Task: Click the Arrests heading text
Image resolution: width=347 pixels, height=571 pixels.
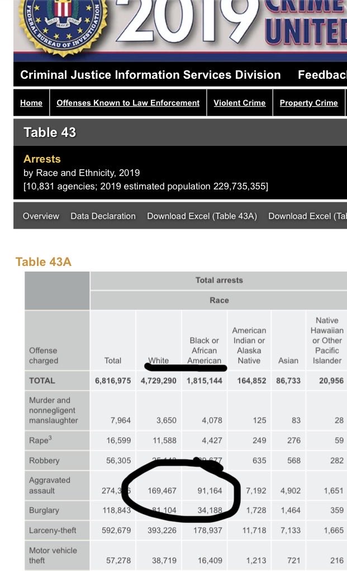Action: (42, 159)
